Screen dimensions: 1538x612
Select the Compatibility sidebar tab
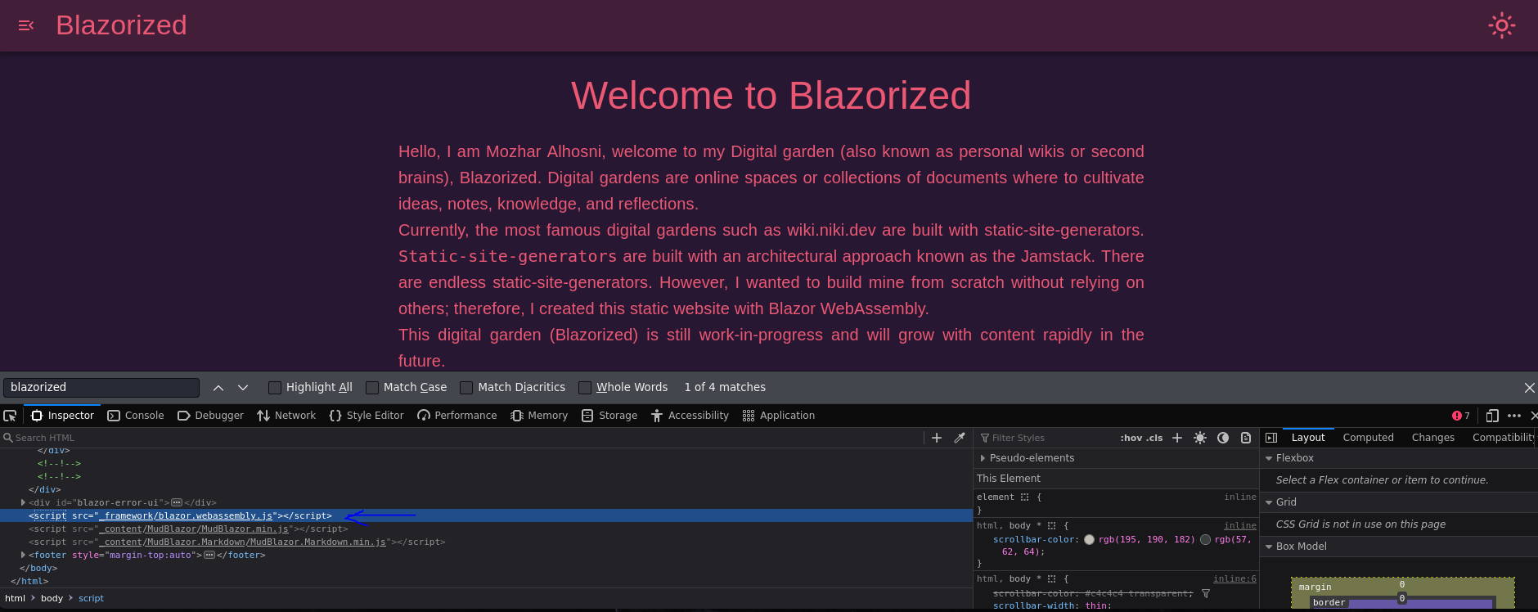[1503, 438]
